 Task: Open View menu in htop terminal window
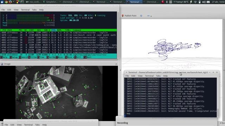[16, 10]
